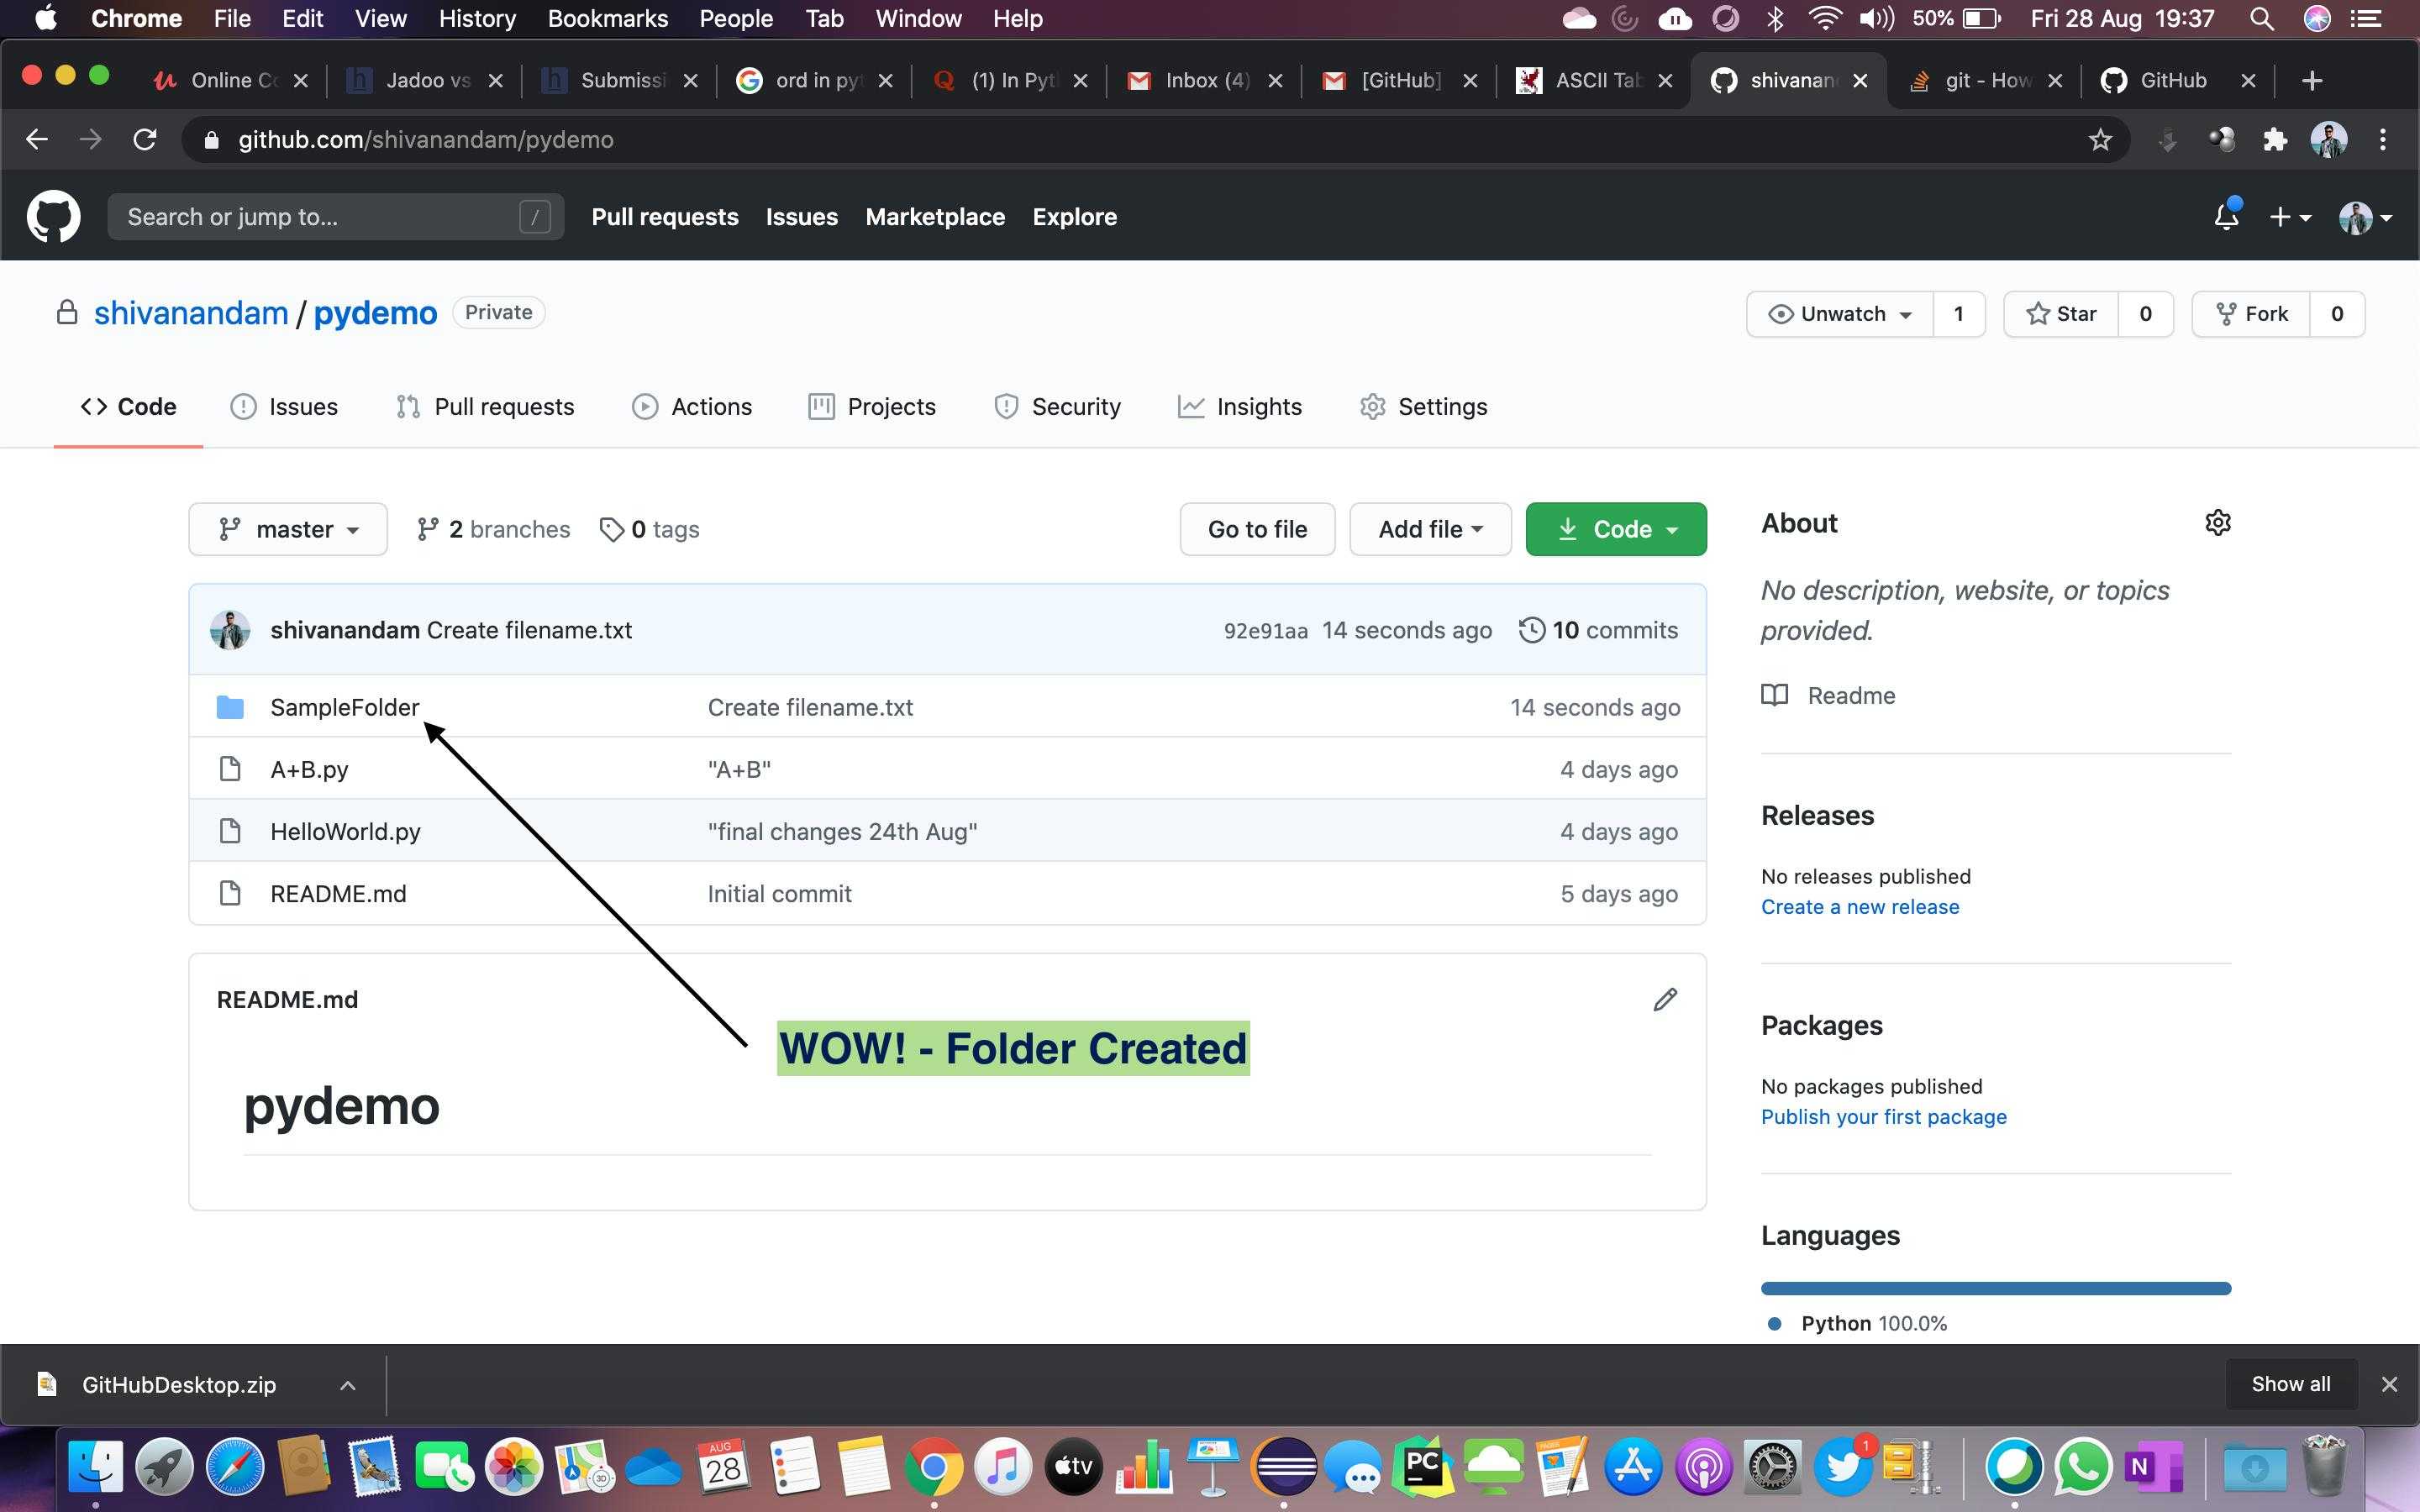
Task: Click the Security tab icon
Action: point(1003,406)
